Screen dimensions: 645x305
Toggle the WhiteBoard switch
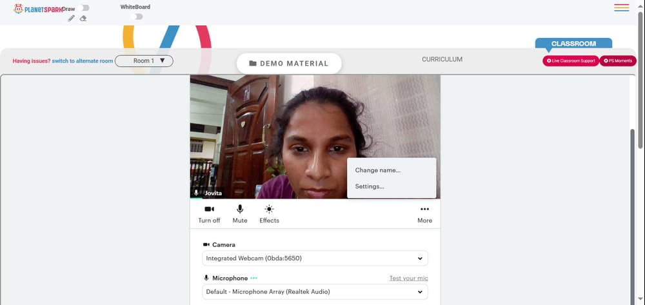point(137,16)
